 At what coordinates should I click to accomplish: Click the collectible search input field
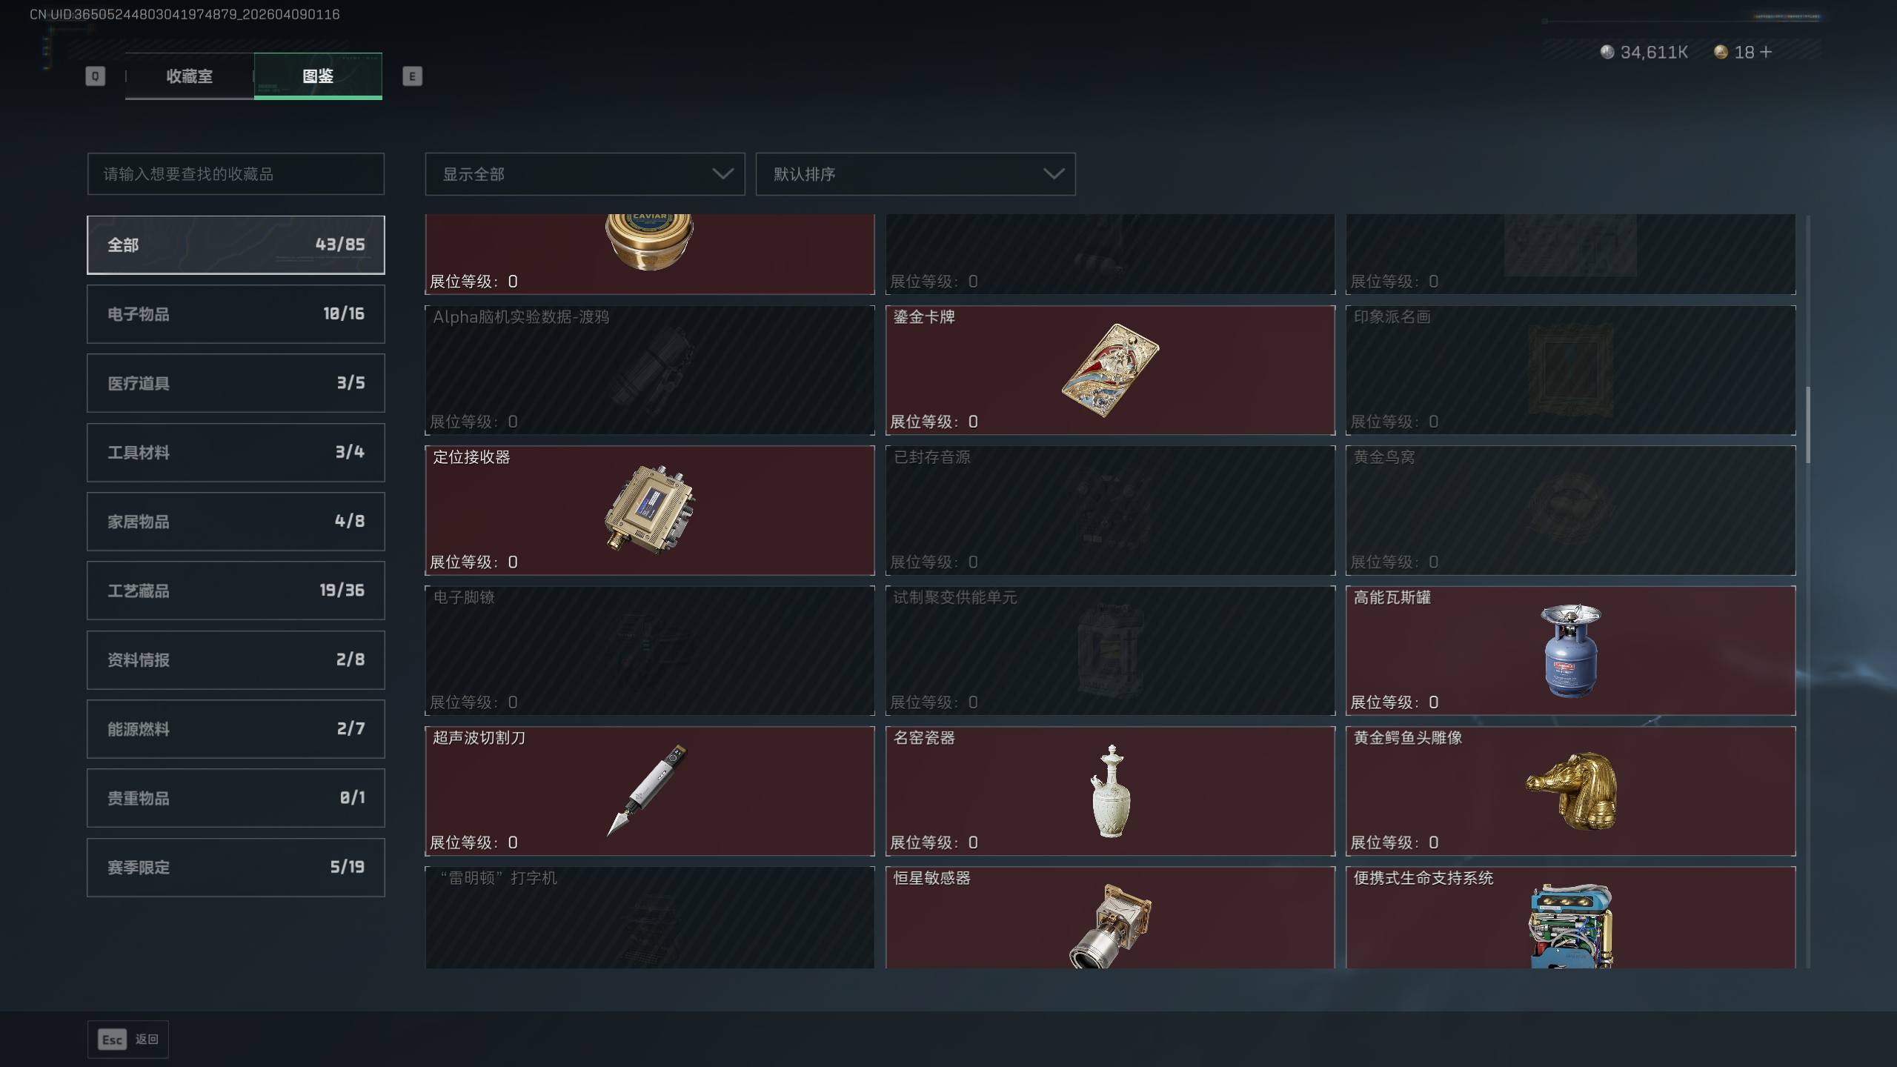(236, 174)
